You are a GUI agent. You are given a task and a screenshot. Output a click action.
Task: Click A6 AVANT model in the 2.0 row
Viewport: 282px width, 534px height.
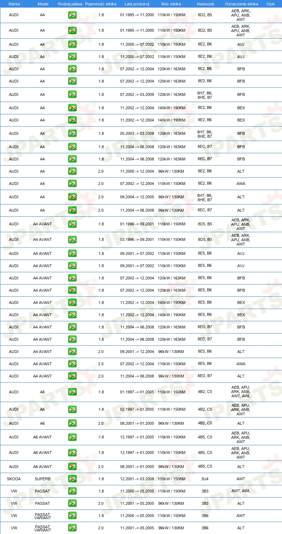43,467
